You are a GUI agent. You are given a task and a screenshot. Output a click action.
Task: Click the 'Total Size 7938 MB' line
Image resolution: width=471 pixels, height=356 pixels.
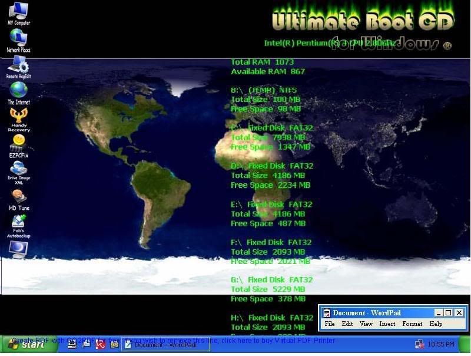268,137
